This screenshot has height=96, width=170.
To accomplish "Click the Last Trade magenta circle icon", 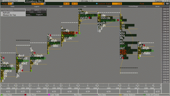I will click(x=49, y=95).
